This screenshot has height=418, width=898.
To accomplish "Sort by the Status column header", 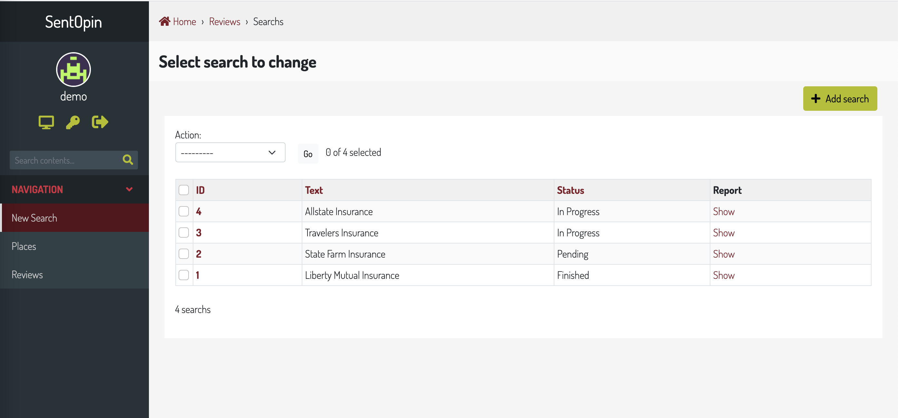I will pos(570,190).
